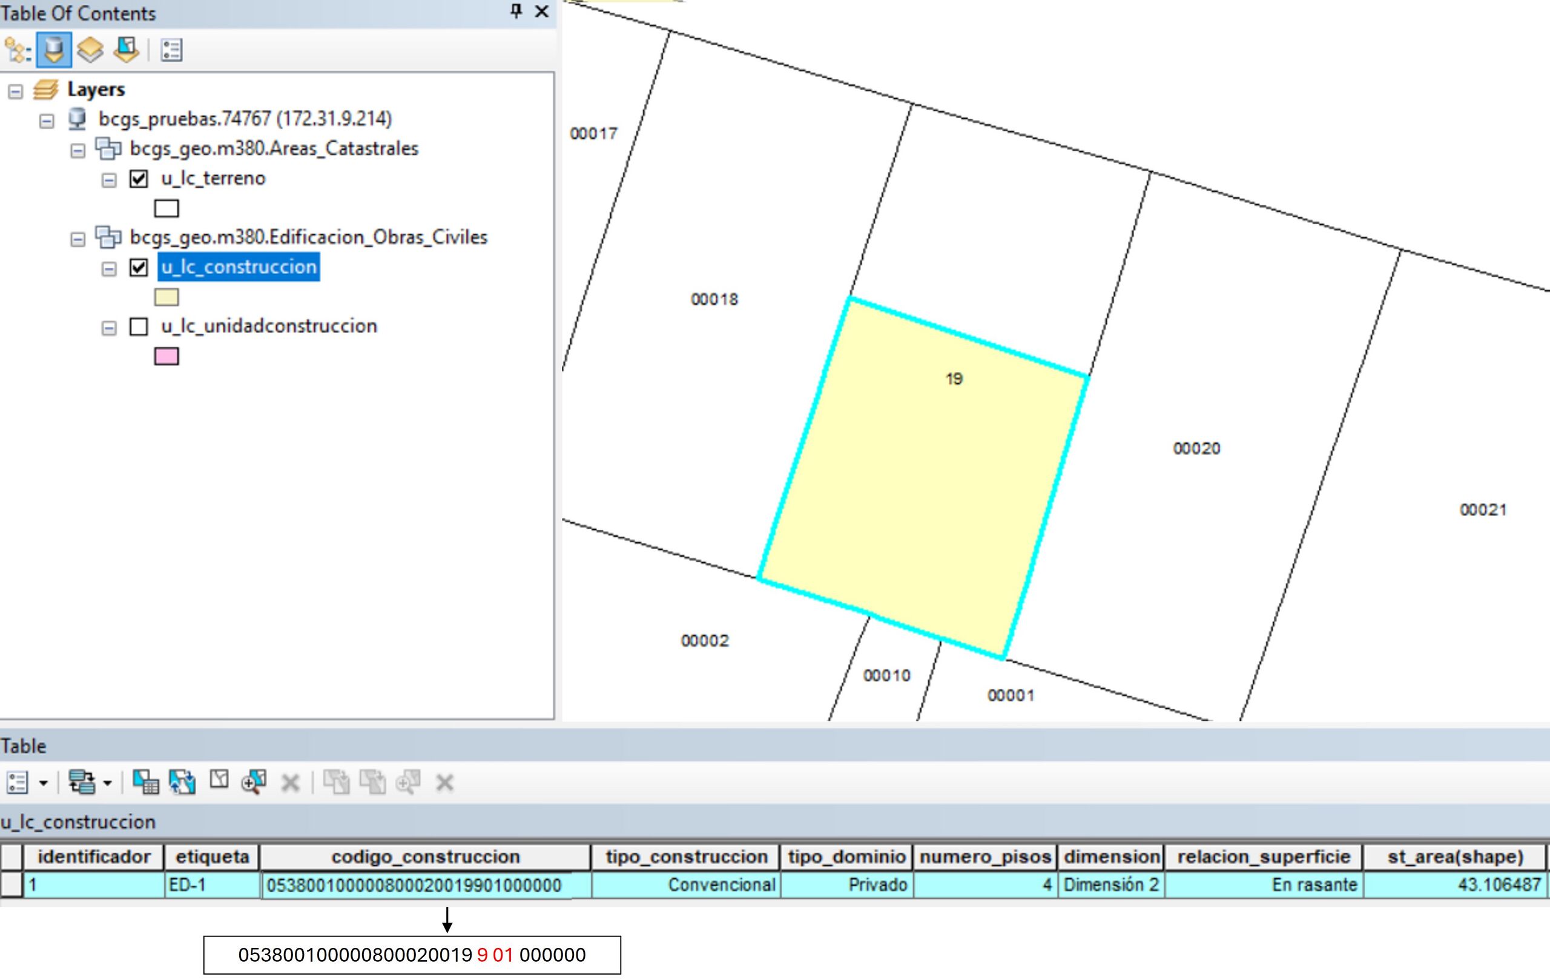Open Related Tables dropdown arrow
This screenshot has height=980, width=1550.
[x=107, y=784]
